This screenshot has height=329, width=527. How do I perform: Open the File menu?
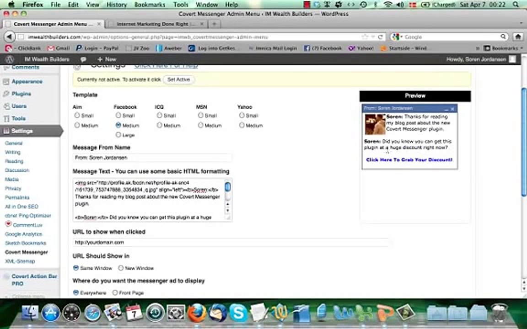tap(55, 5)
